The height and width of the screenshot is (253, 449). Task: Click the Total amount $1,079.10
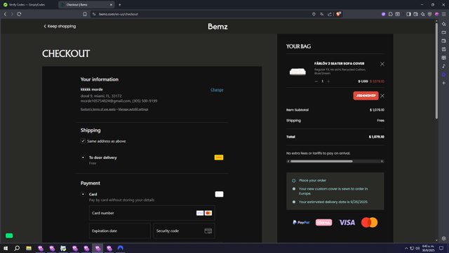point(377,137)
